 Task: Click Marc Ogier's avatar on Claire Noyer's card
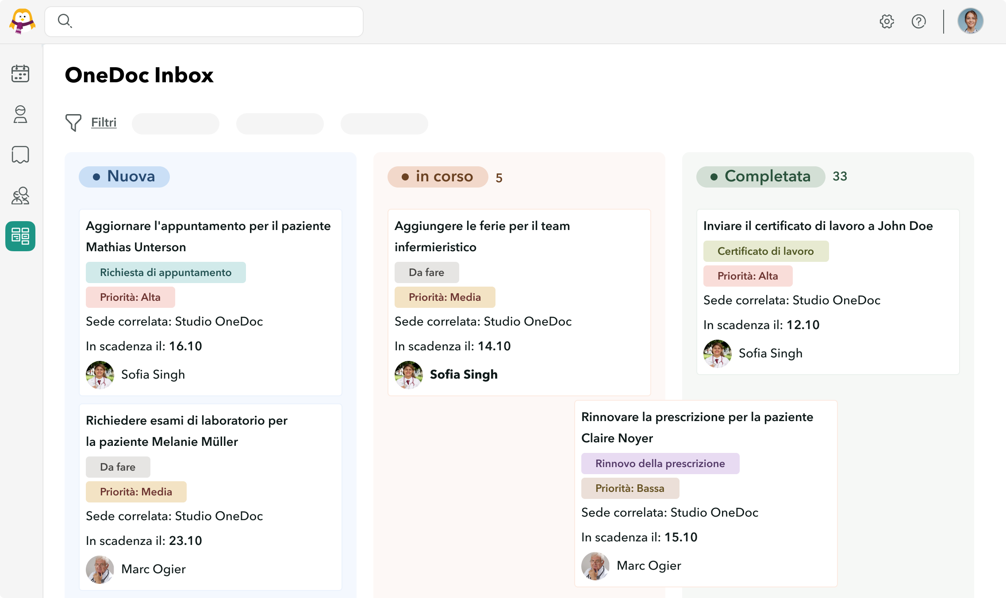point(595,566)
